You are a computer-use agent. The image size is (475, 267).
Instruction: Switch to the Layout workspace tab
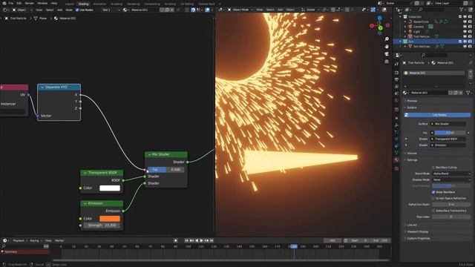pyautogui.click(x=69, y=4)
